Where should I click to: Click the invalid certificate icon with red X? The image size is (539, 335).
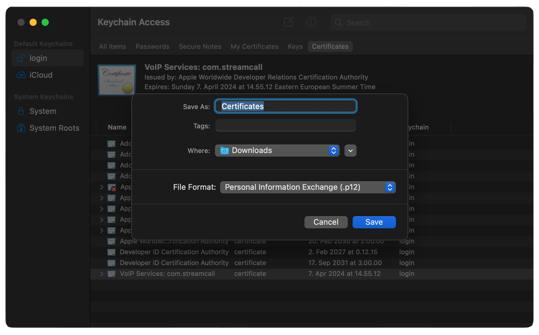[x=112, y=188]
